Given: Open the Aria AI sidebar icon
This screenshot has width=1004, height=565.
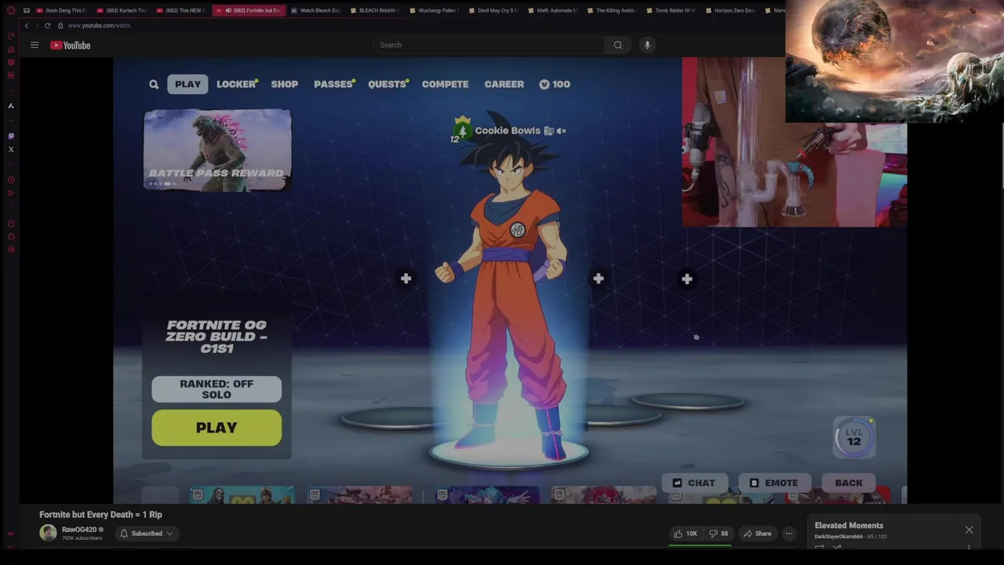Looking at the screenshot, I should click(11, 105).
